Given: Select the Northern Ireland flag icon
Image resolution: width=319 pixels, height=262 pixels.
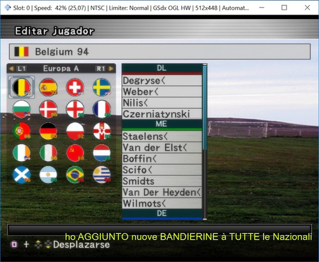Looking at the screenshot, I should click(x=101, y=131).
